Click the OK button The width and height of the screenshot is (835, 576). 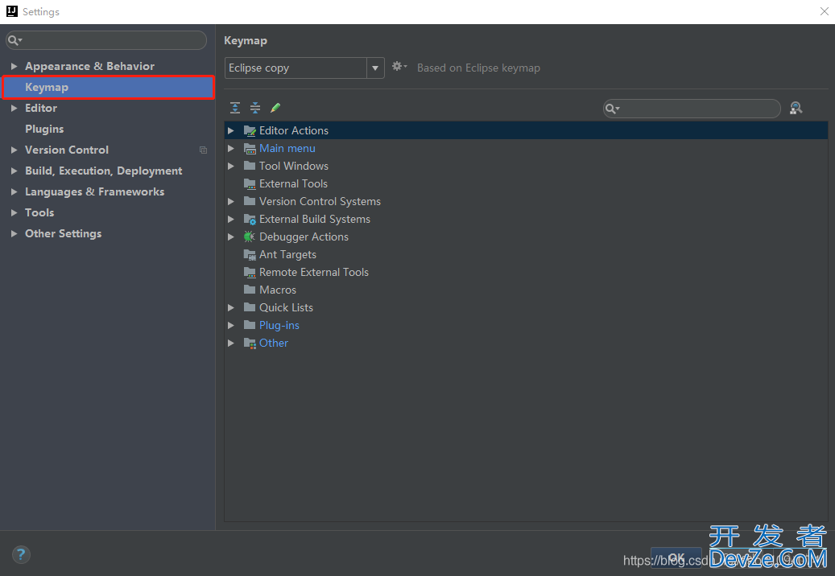pos(676,557)
